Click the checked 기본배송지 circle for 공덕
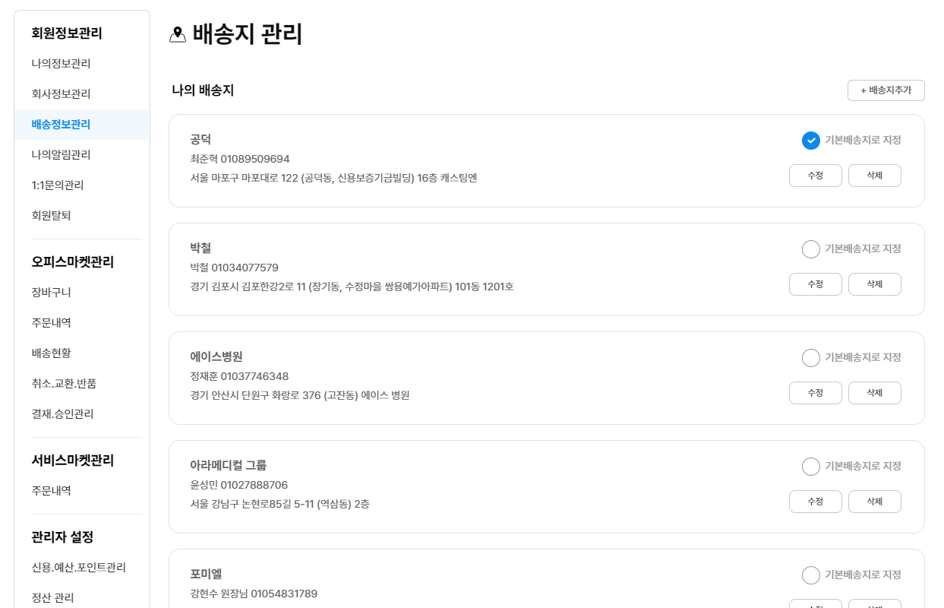 pyautogui.click(x=810, y=141)
